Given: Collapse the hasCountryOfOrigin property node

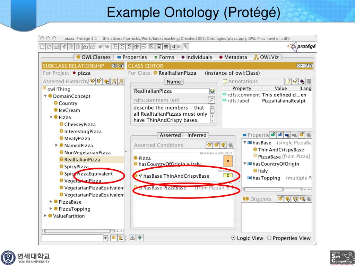Looking at the screenshot, I should (x=245, y=163).
